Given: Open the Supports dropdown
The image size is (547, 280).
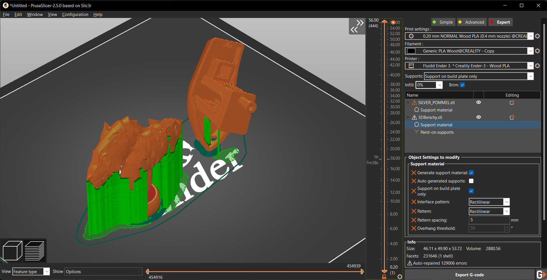Looking at the screenshot, I should click(x=531, y=76).
